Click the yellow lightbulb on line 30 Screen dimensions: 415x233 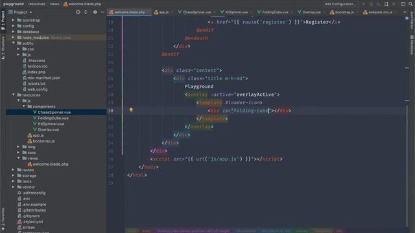[x=131, y=110]
